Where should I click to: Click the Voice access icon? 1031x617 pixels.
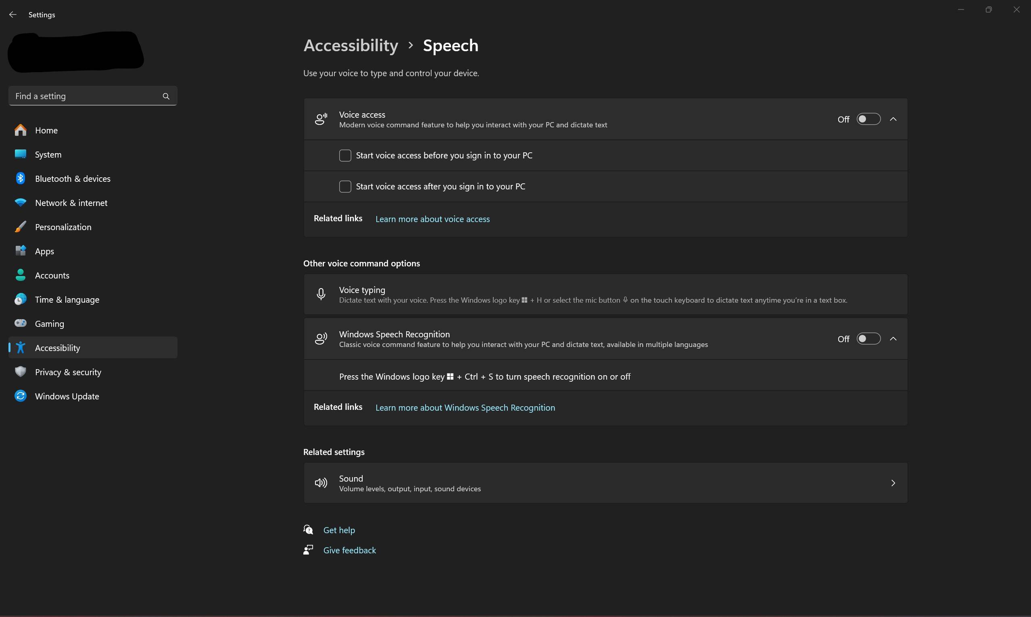[x=320, y=118]
